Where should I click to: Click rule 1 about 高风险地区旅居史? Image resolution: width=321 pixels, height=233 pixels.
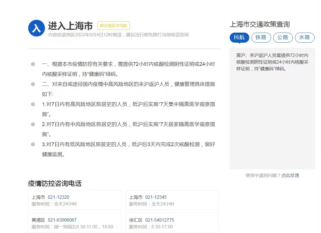point(128,109)
